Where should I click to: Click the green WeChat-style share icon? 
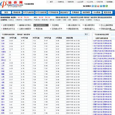coord(107,6)
